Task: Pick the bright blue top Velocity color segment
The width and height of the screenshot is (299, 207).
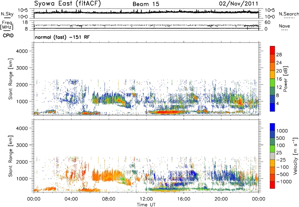Action: click(272, 127)
